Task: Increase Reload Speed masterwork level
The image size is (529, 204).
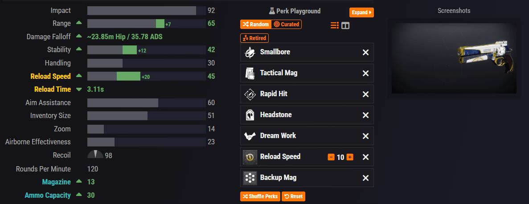Action: [x=350, y=157]
